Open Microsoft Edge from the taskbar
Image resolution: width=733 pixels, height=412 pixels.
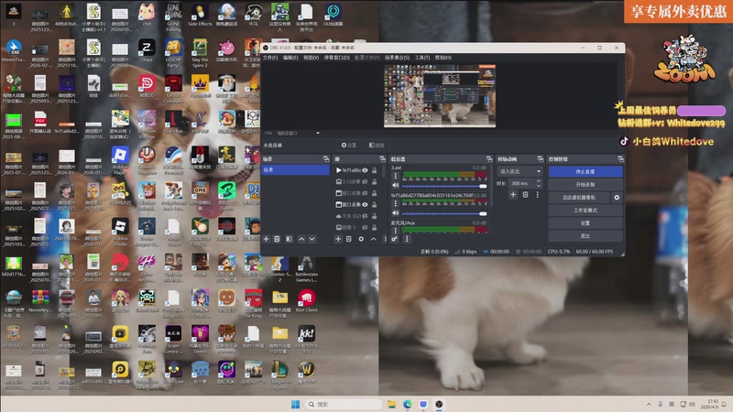[x=408, y=404]
